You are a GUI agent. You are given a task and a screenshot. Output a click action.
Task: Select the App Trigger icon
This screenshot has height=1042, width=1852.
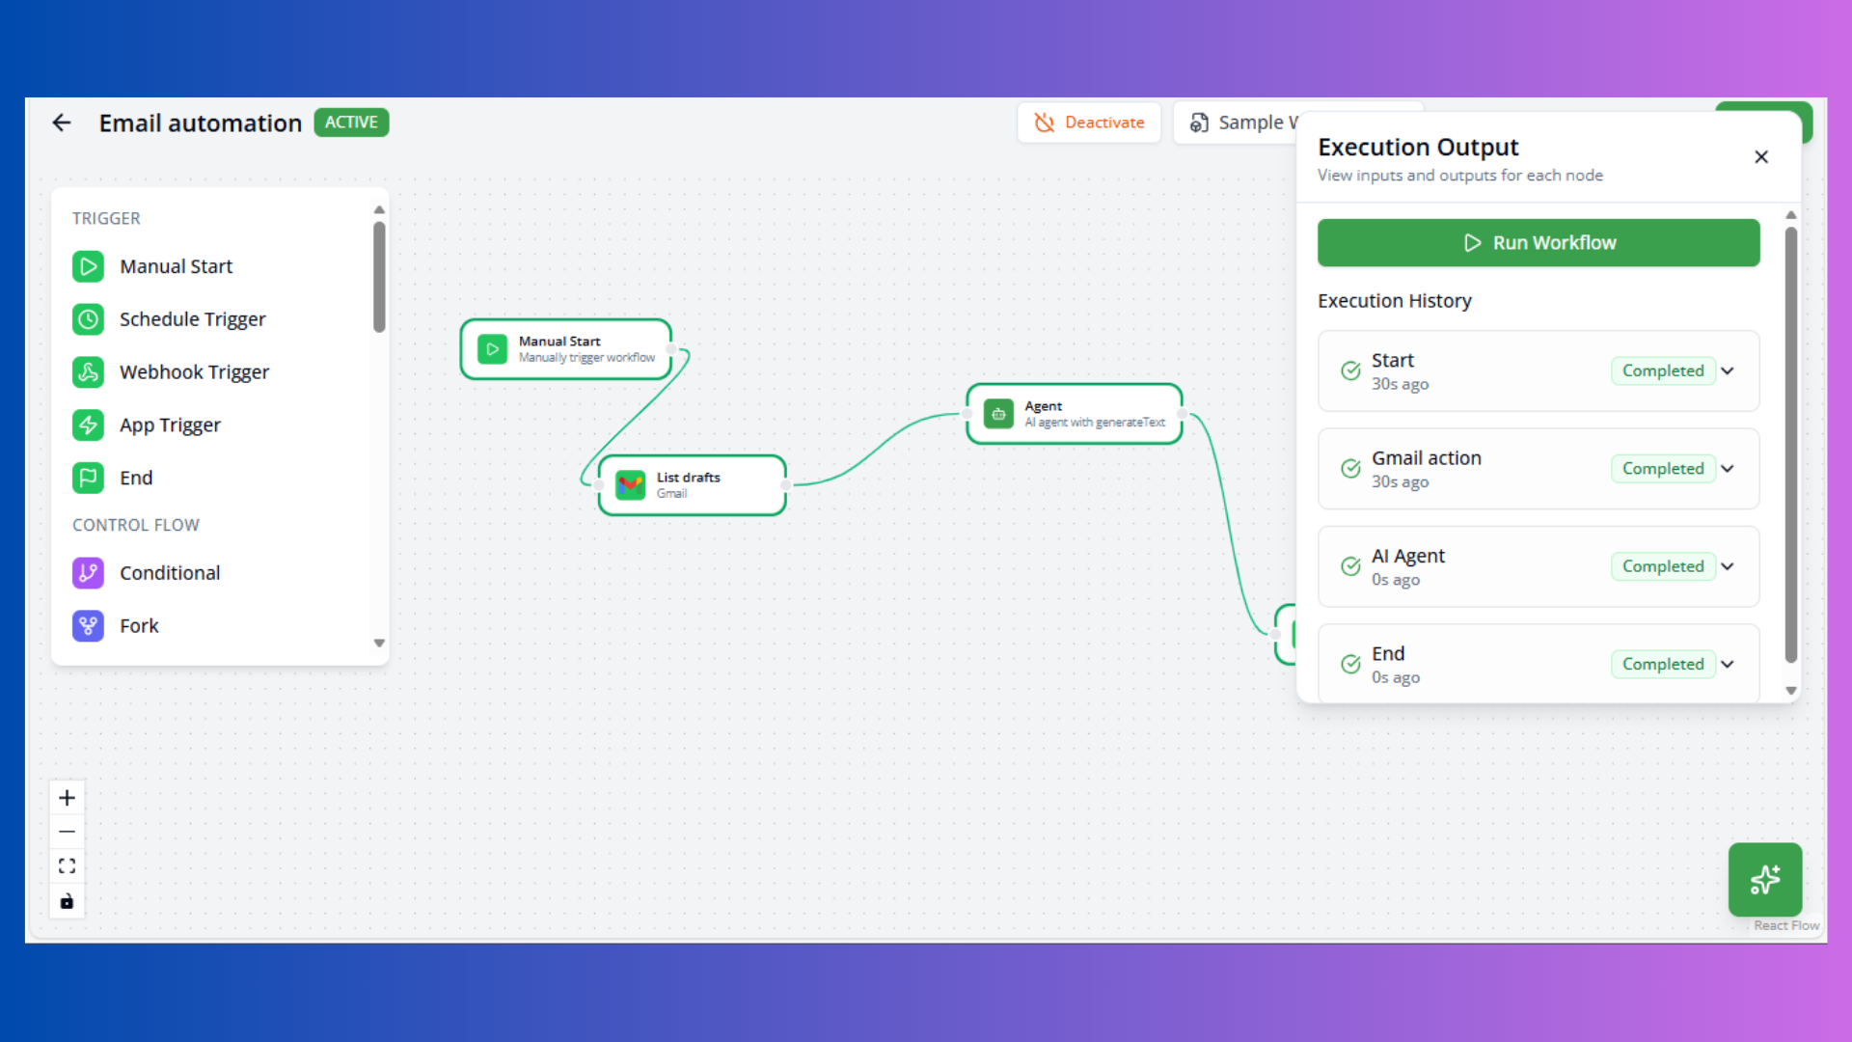[88, 425]
